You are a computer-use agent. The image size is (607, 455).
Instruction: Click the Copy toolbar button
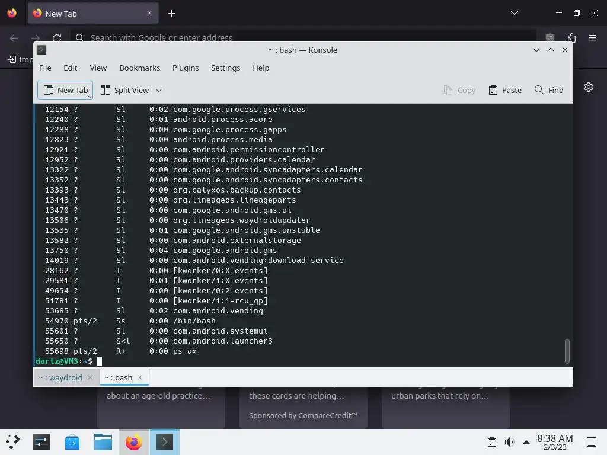click(459, 90)
